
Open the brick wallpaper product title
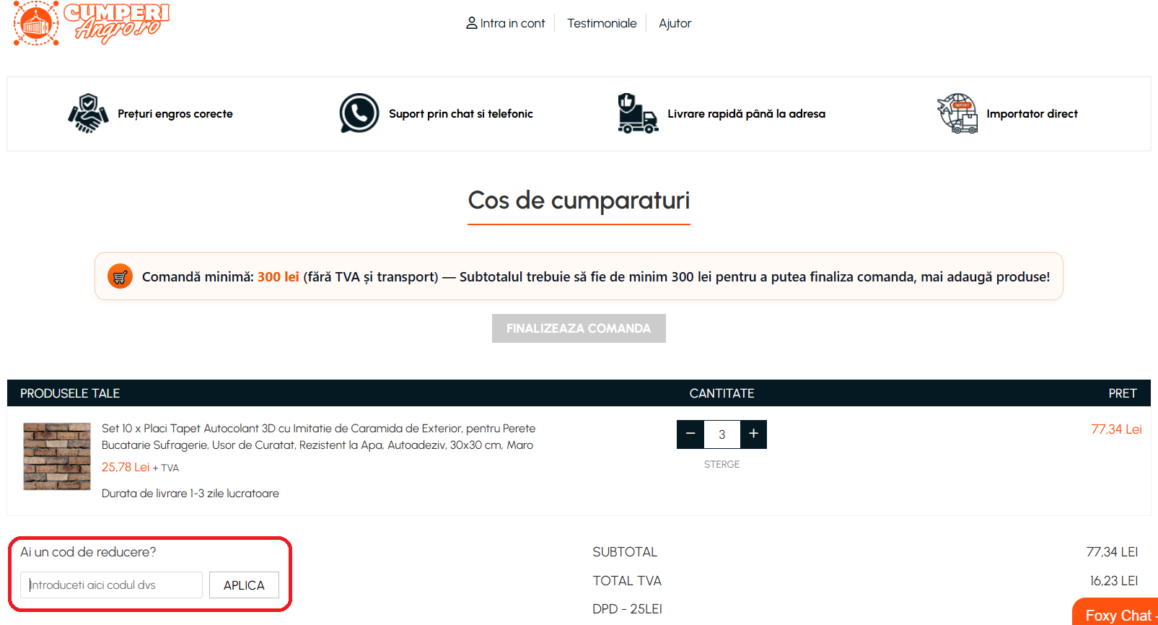tap(318, 437)
